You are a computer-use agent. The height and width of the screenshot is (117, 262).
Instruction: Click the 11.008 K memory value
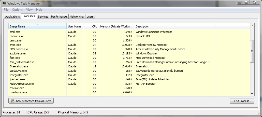[127, 45]
